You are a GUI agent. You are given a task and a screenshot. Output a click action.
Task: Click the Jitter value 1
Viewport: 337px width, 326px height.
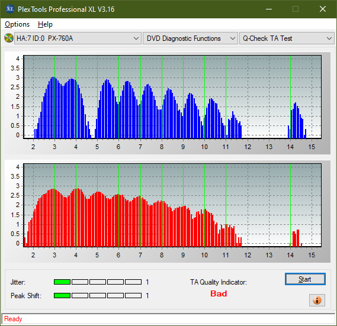coord(147,282)
